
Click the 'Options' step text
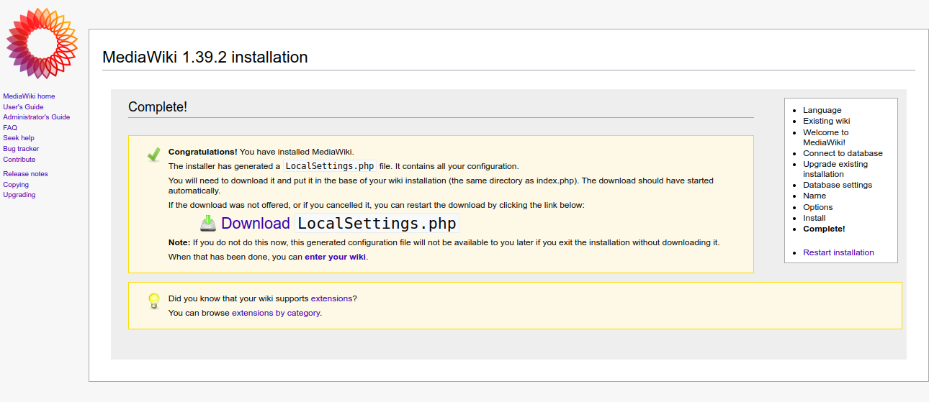[x=818, y=207]
